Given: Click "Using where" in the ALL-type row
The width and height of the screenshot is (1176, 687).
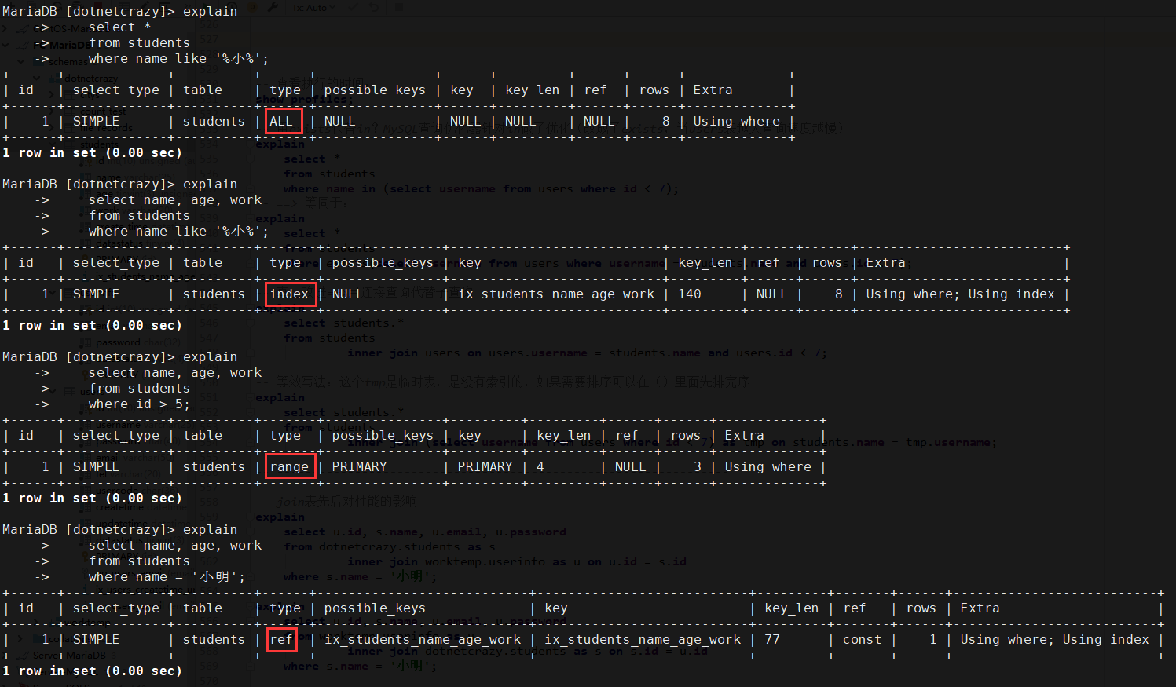Looking at the screenshot, I should coord(736,122).
